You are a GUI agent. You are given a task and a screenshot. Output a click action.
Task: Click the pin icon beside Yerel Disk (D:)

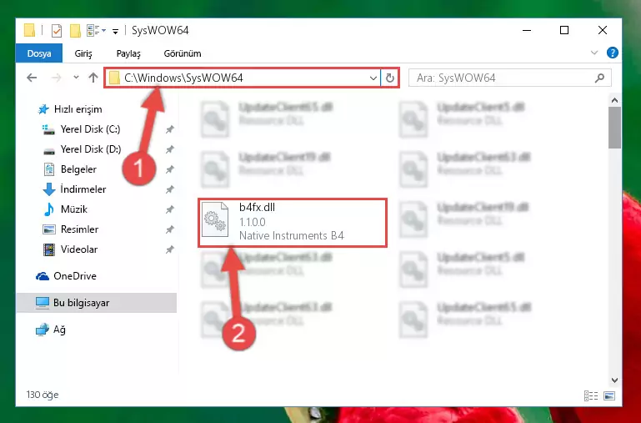click(170, 149)
